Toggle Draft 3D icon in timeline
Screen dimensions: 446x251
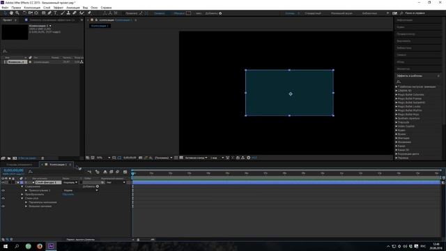coord(98,172)
